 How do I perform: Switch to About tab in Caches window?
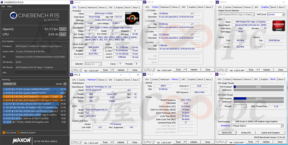click(x=209, y=7)
